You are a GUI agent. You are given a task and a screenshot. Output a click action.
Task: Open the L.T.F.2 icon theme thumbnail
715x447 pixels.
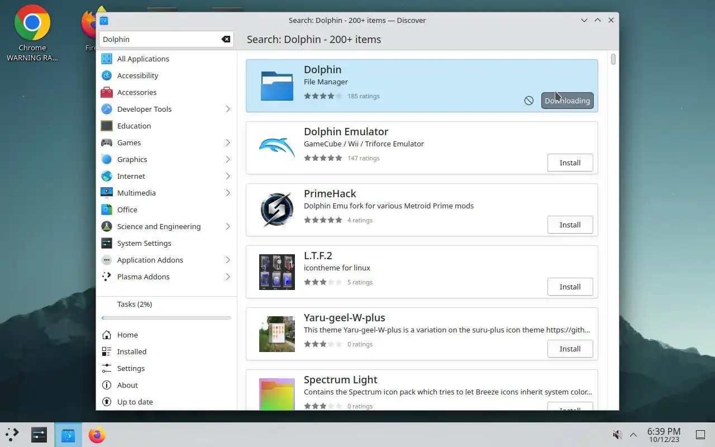(277, 272)
